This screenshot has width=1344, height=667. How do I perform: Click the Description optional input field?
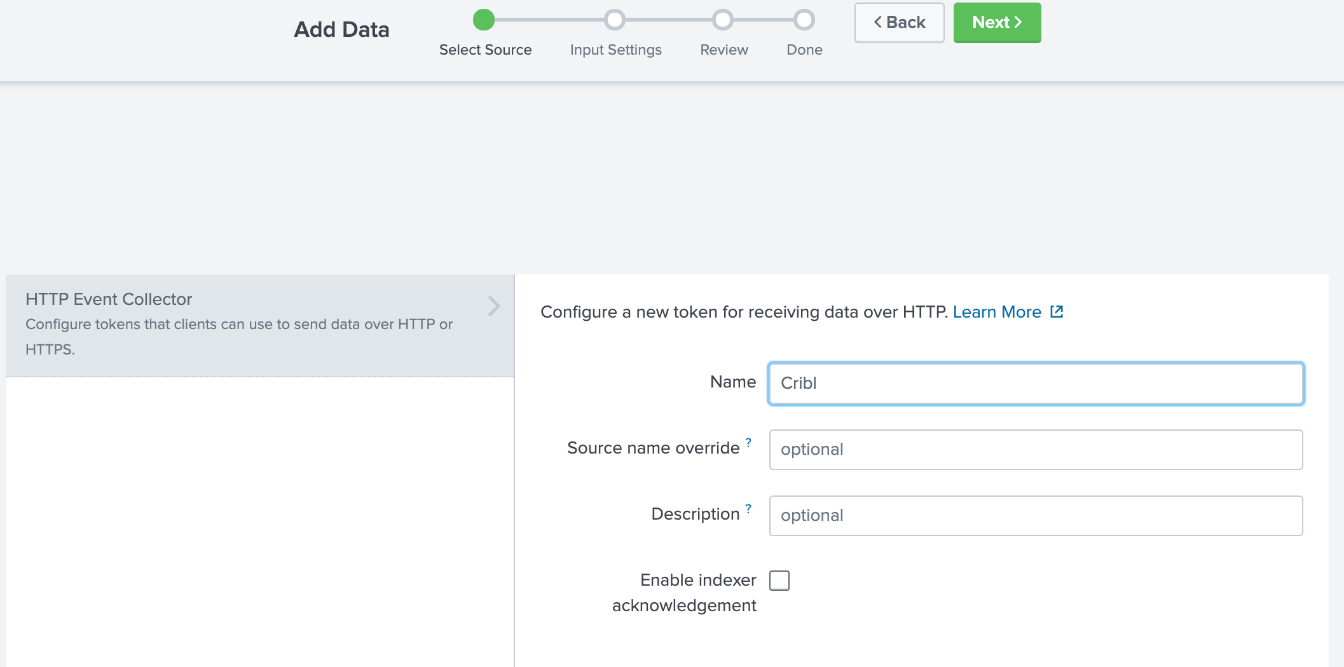point(1036,516)
